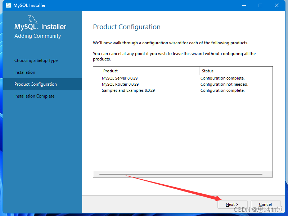Open the Choosing a Setup Type step
288x216 pixels.
click(x=36, y=60)
